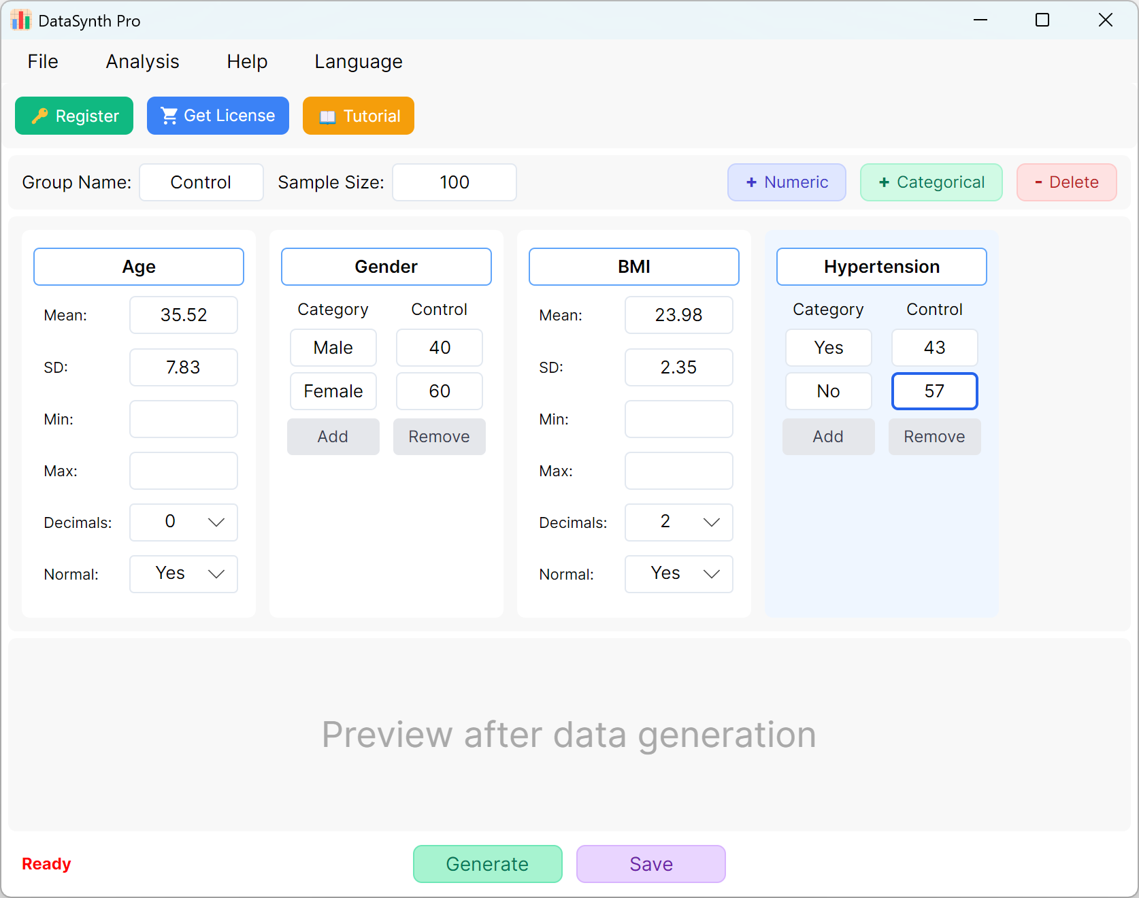Open the Language menu

click(359, 62)
